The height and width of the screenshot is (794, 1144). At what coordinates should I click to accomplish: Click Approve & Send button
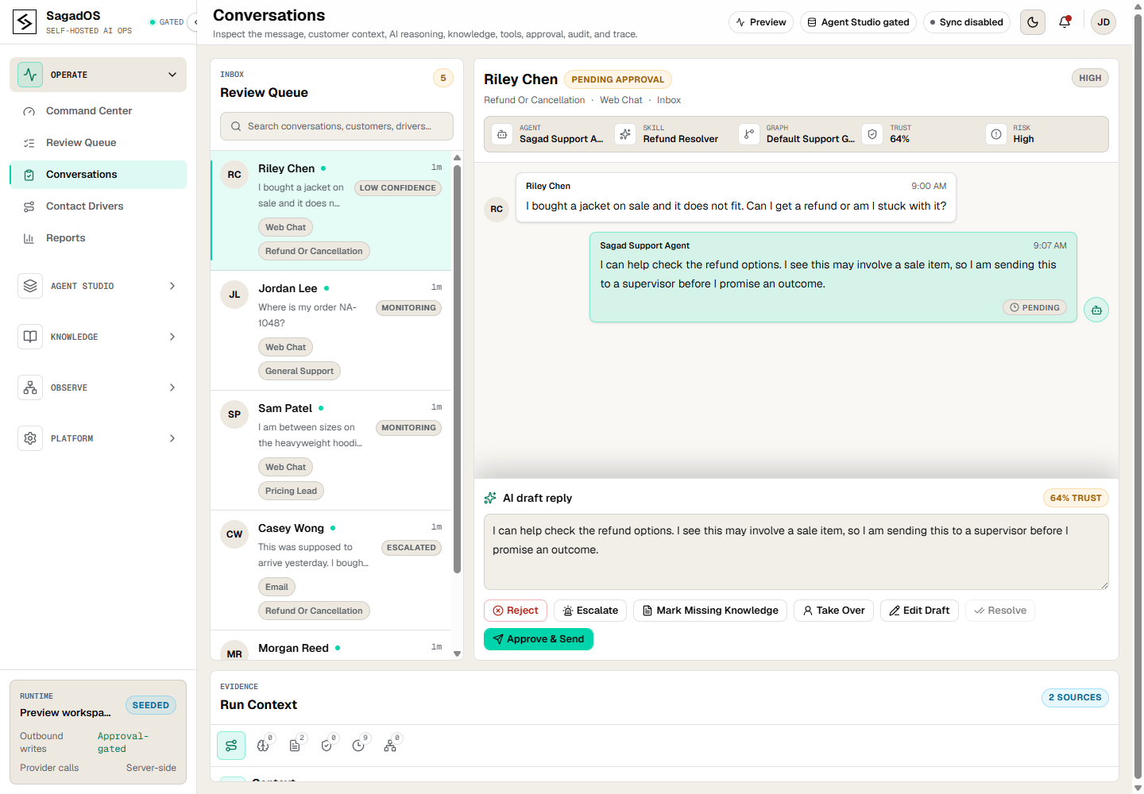pos(539,639)
